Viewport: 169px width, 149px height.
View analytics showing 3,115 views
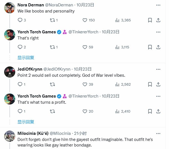(x=122, y=47)
